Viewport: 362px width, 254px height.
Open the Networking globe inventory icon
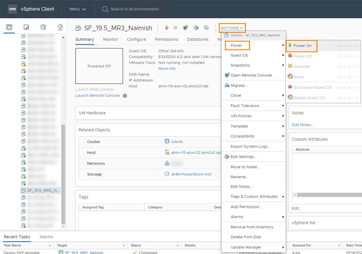(x=60, y=27)
